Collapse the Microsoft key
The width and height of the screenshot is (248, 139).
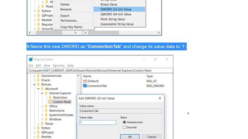(38, 89)
